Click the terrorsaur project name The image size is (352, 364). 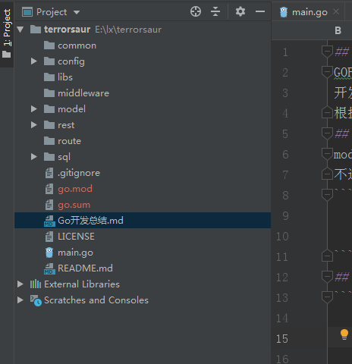pos(68,30)
